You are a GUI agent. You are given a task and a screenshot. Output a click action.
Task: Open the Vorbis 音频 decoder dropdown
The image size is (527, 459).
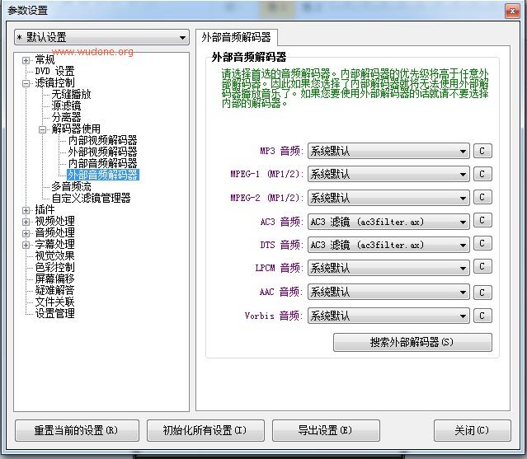coord(388,316)
